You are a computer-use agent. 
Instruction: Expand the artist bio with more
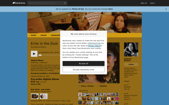126,77
